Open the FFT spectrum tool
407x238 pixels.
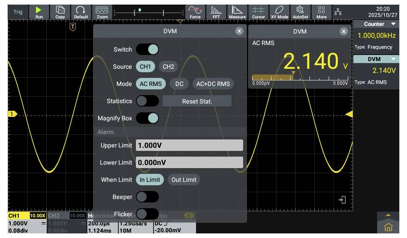(216, 11)
